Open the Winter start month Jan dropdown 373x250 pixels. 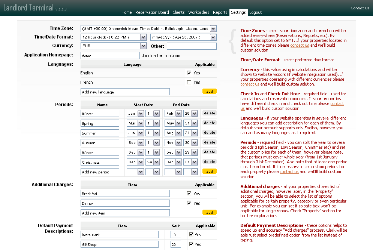click(135, 114)
